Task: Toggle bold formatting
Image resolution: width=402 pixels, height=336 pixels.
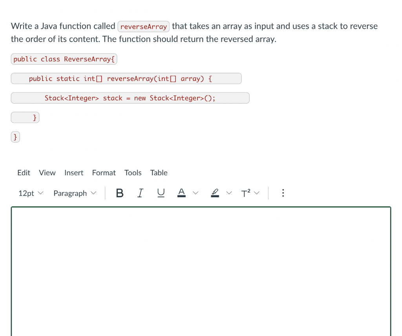Action: [119, 193]
